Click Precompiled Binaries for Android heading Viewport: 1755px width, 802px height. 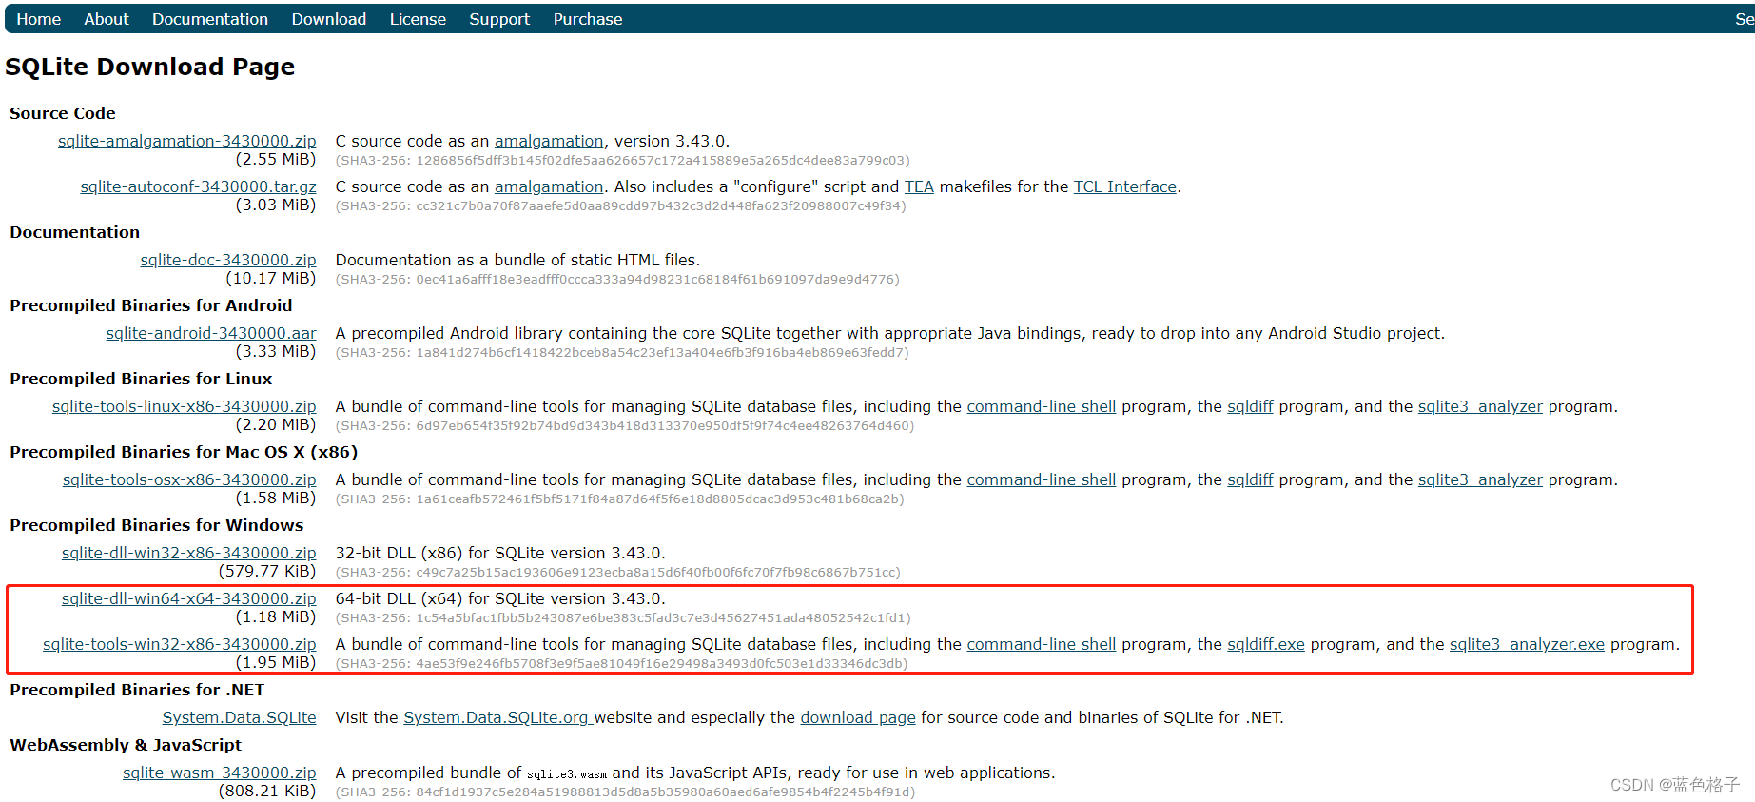tap(151, 305)
